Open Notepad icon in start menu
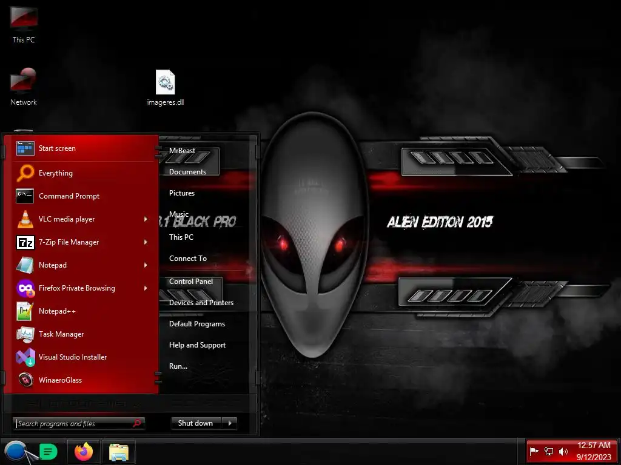This screenshot has height=465, width=621. [x=25, y=265]
